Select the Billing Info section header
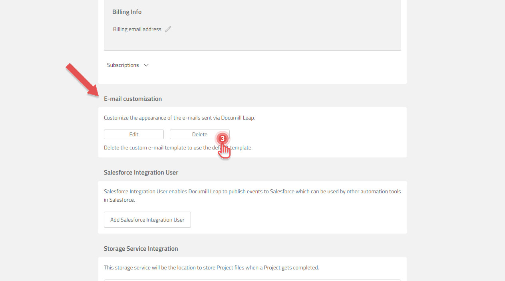The height and width of the screenshot is (281, 505). click(127, 12)
